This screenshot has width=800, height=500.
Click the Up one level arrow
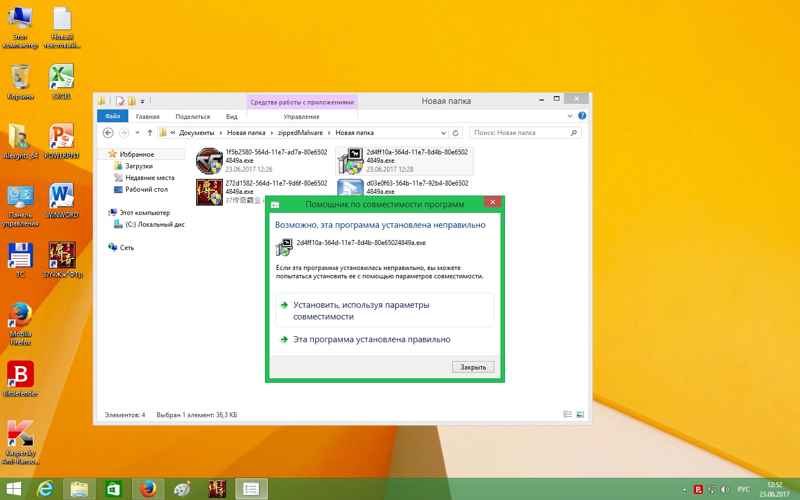click(x=149, y=133)
